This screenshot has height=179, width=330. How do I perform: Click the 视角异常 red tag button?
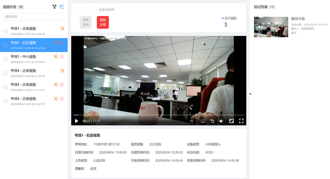(x=103, y=22)
